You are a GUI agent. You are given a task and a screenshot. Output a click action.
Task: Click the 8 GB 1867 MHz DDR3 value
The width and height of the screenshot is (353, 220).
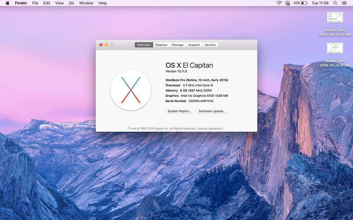(196, 91)
